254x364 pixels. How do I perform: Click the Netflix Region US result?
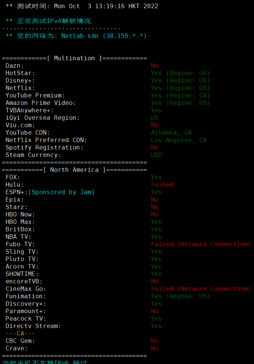(x=180, y=88)
